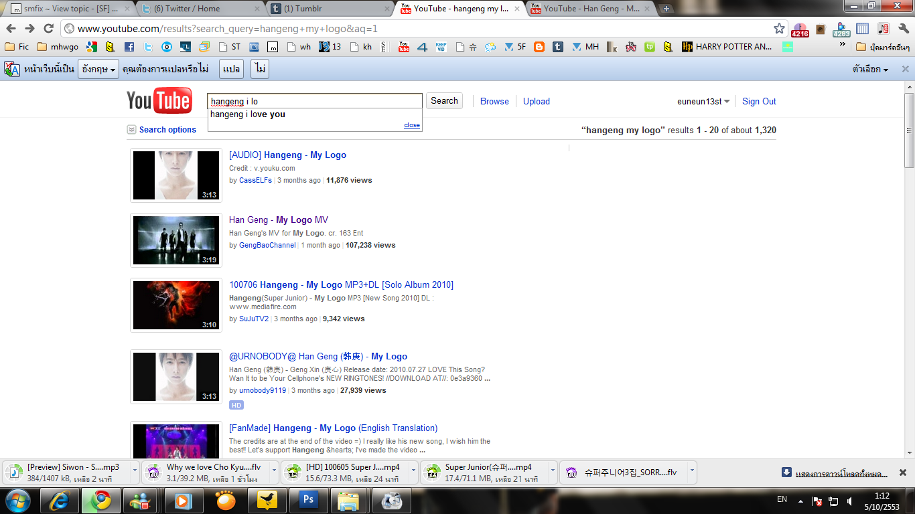Open a new browser tab
Viewport: 915px width, 514px height.
point(666,9)
